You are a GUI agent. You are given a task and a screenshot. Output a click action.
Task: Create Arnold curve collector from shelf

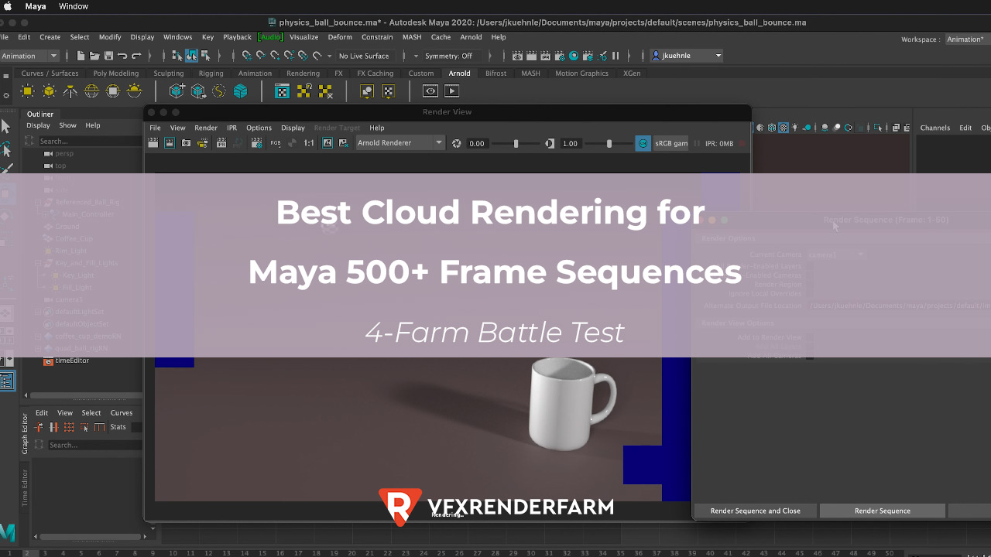coord(219,91)
